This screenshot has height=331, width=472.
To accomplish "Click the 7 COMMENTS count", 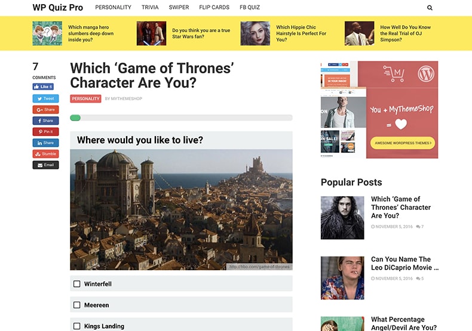I will coord(44,71).
